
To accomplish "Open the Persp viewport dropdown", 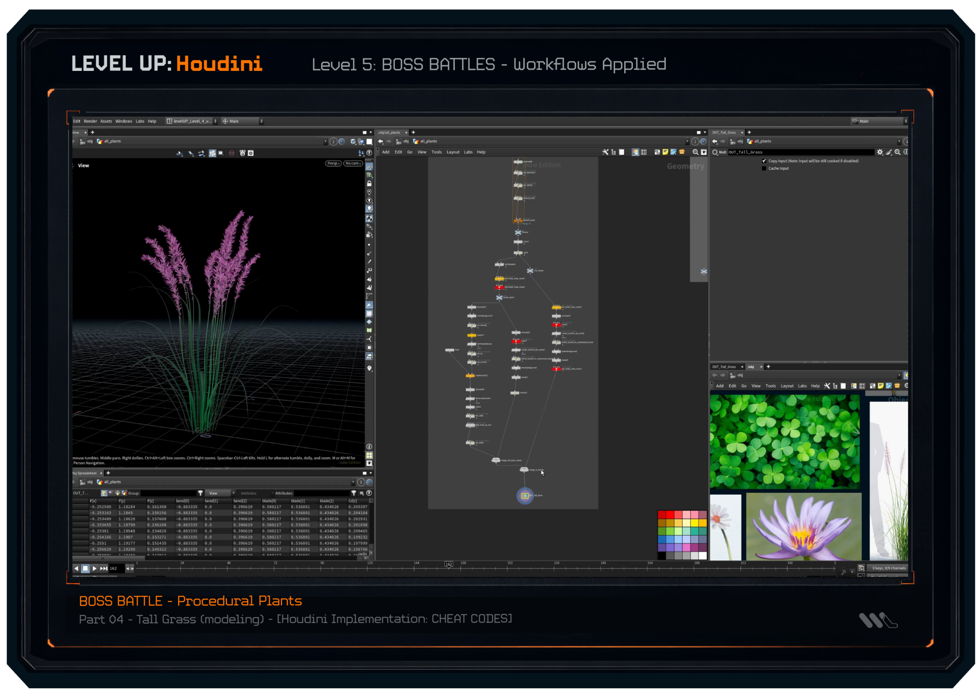I will point(333,163).
